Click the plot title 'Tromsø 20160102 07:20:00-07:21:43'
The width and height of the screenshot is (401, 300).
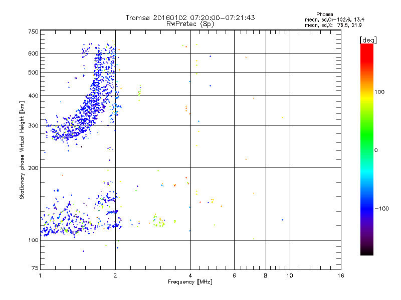pyautogui.click(x=190, y=17)
